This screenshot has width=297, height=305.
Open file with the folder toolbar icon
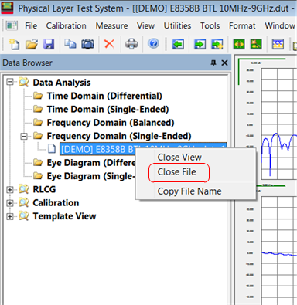32,44
